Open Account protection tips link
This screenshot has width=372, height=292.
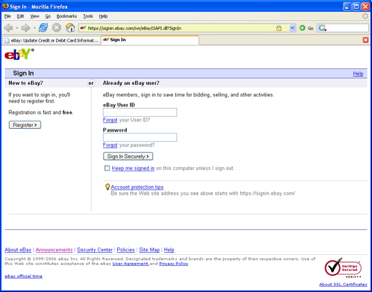137,187
